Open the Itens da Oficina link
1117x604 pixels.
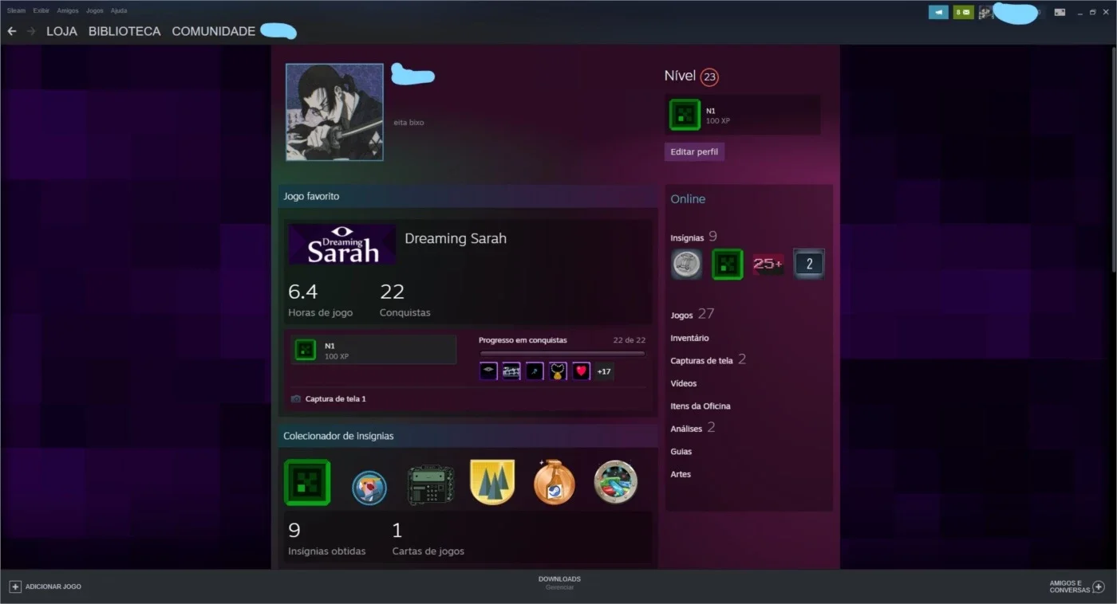(x=701, y=406)
